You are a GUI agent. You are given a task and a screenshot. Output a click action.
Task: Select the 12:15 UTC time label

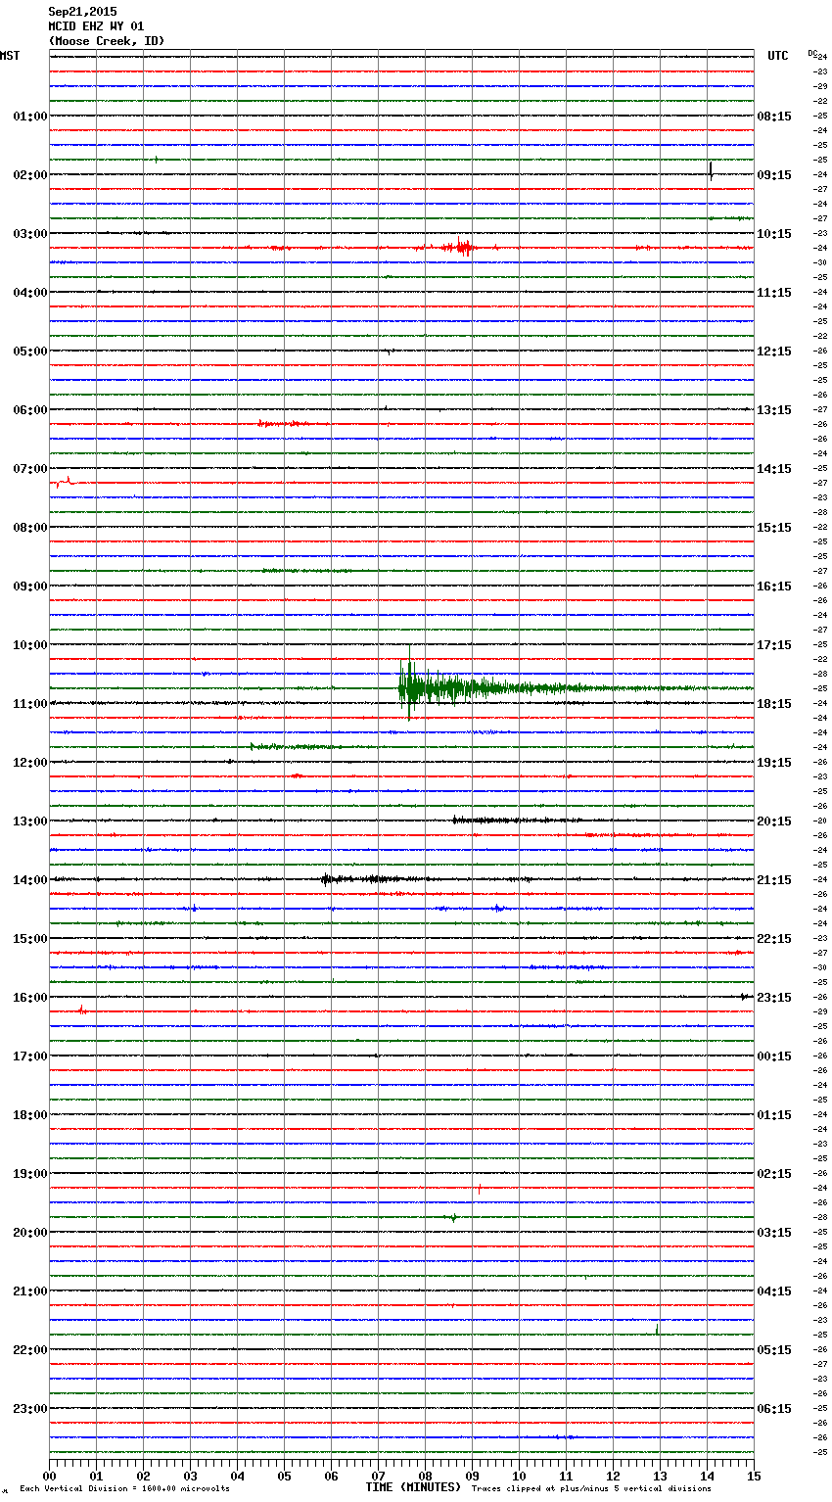774,352
